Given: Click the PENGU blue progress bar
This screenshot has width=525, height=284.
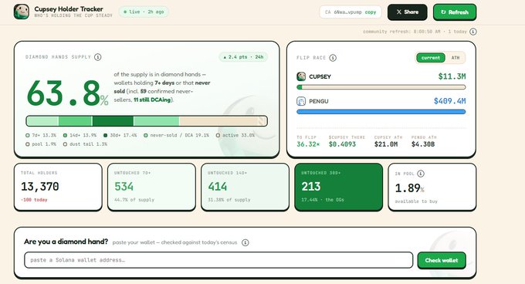Looking at the screenshot, I should coord(381,112).
